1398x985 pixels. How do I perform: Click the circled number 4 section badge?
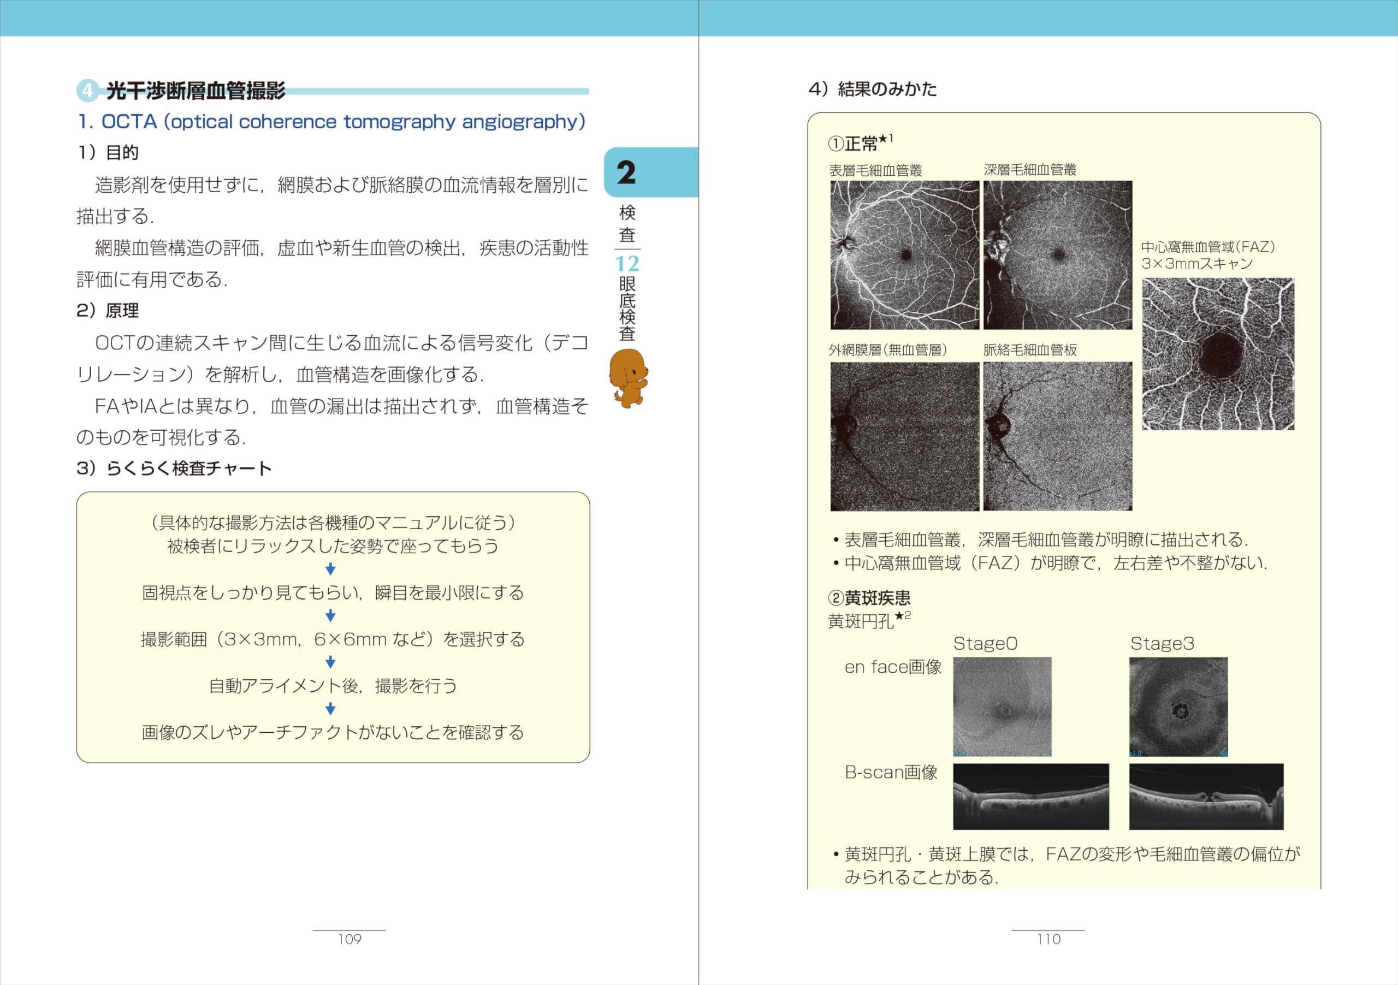(87, 91)
